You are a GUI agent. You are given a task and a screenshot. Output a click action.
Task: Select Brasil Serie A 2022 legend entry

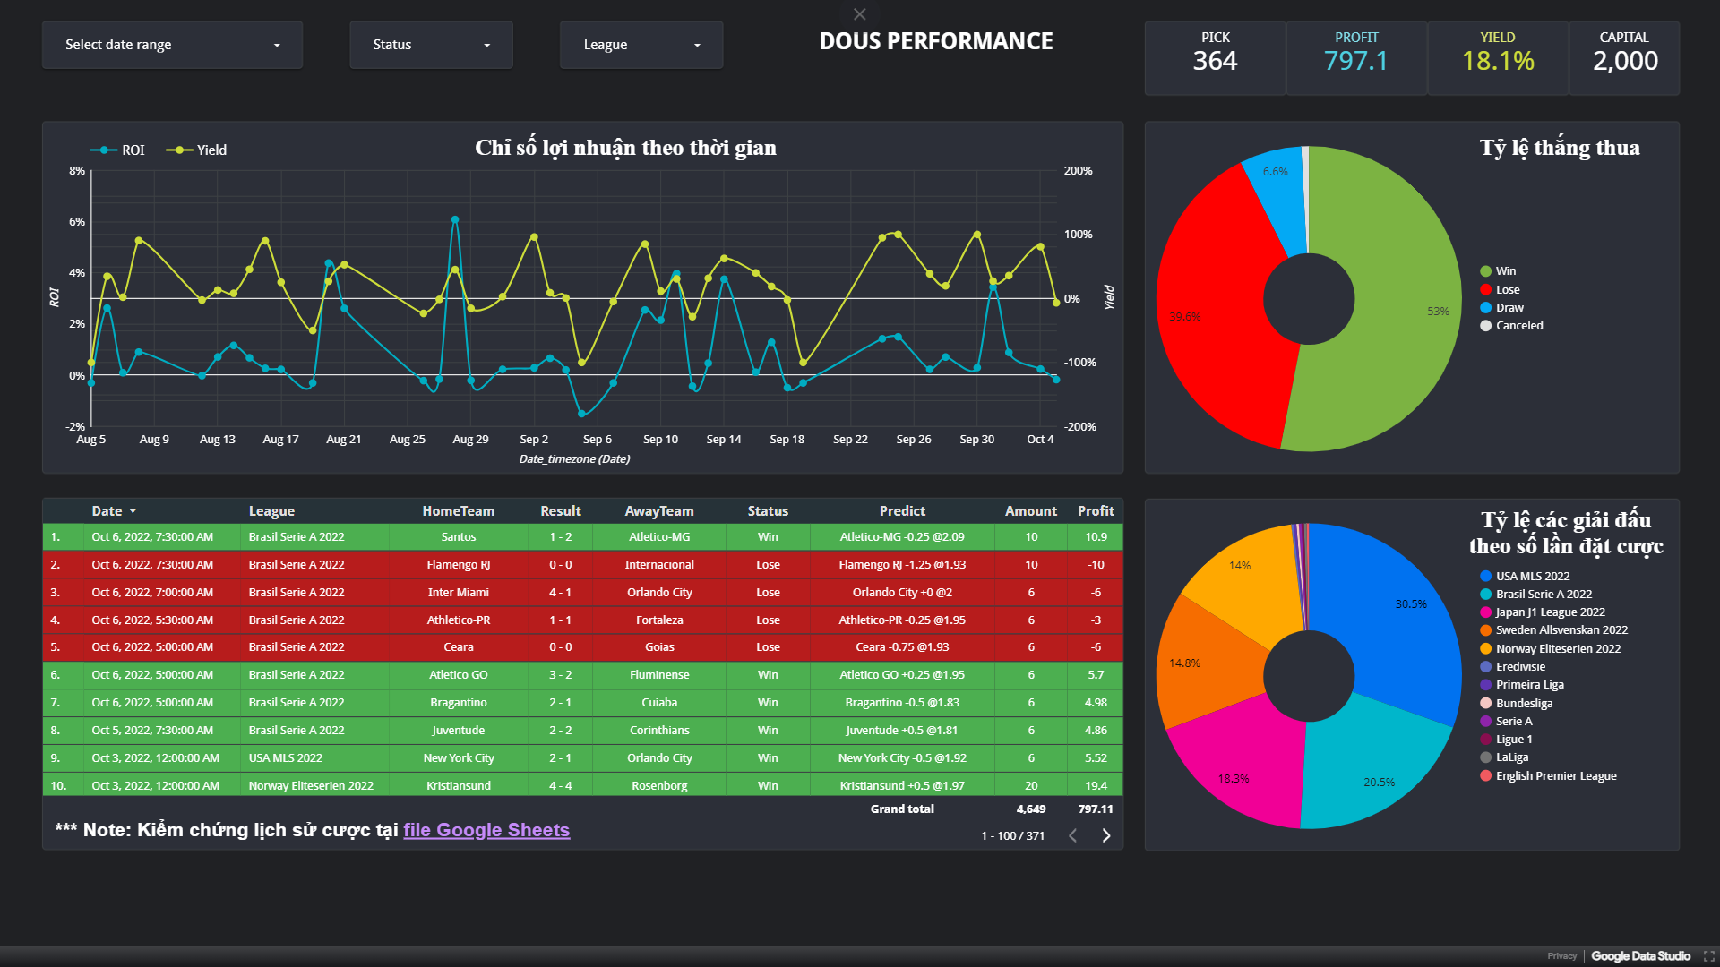click(1535, 595)
